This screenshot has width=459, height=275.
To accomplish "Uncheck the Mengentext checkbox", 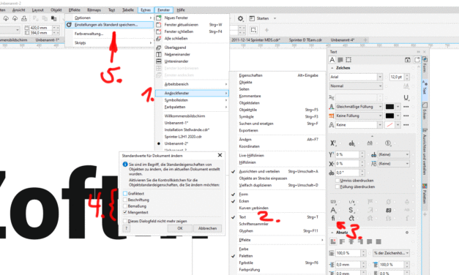I will pos(125,212).
